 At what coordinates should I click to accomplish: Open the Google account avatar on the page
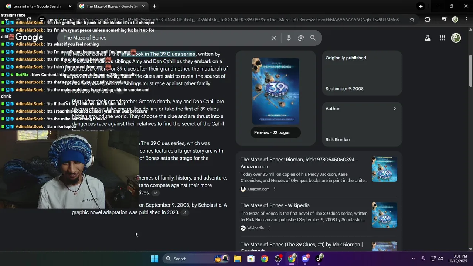[456, 38]
